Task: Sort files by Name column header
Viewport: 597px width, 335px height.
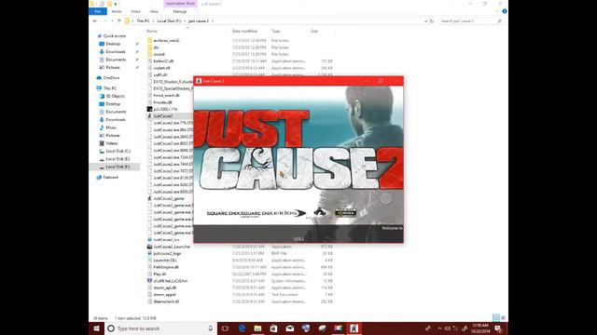Action: pos(152,31)
